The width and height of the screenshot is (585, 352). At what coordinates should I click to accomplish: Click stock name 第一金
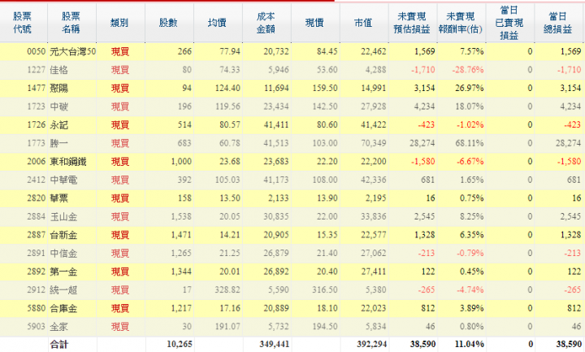[x=63, y=272]
